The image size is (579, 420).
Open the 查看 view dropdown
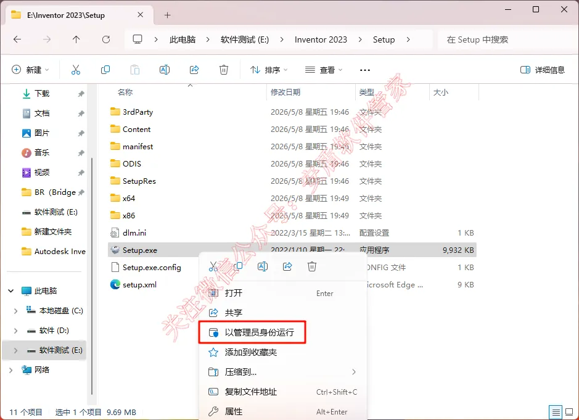324,70
